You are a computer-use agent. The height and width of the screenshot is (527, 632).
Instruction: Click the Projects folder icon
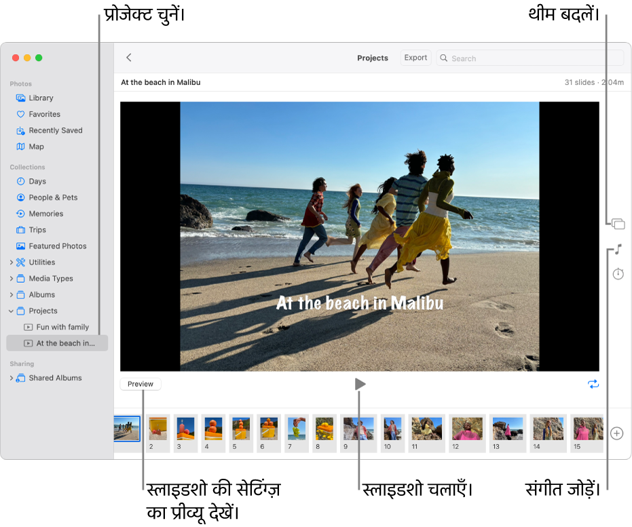(x=20, y=311)
